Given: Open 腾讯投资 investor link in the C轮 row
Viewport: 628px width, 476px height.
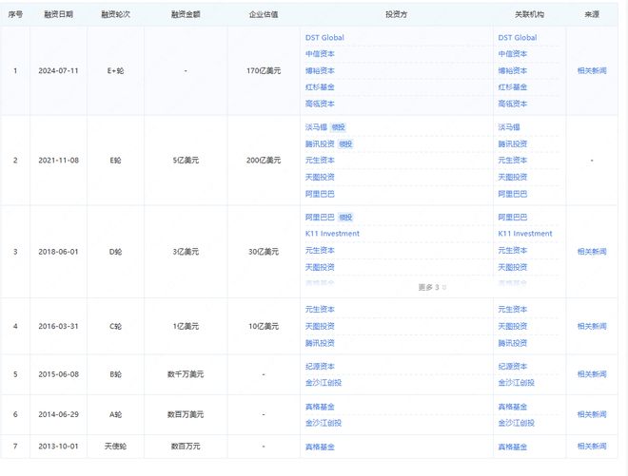Looking at the screenshot, I should coord(320,343).
